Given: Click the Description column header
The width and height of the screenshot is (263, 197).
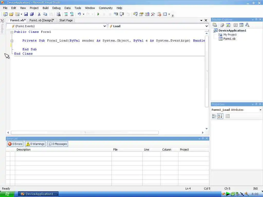Looking at the screenshot, I should tap(63, 150).
